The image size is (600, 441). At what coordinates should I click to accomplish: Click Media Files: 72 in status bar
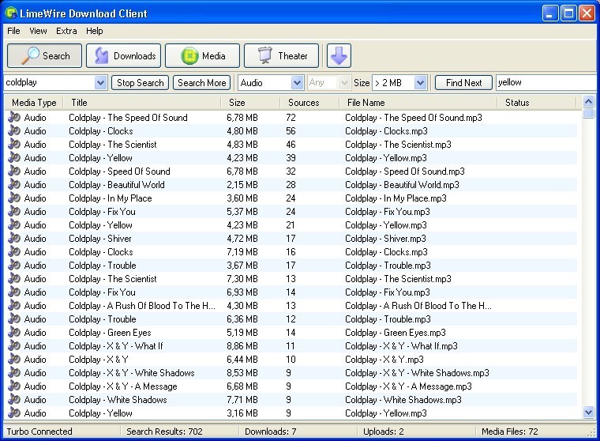pos(510,432)
